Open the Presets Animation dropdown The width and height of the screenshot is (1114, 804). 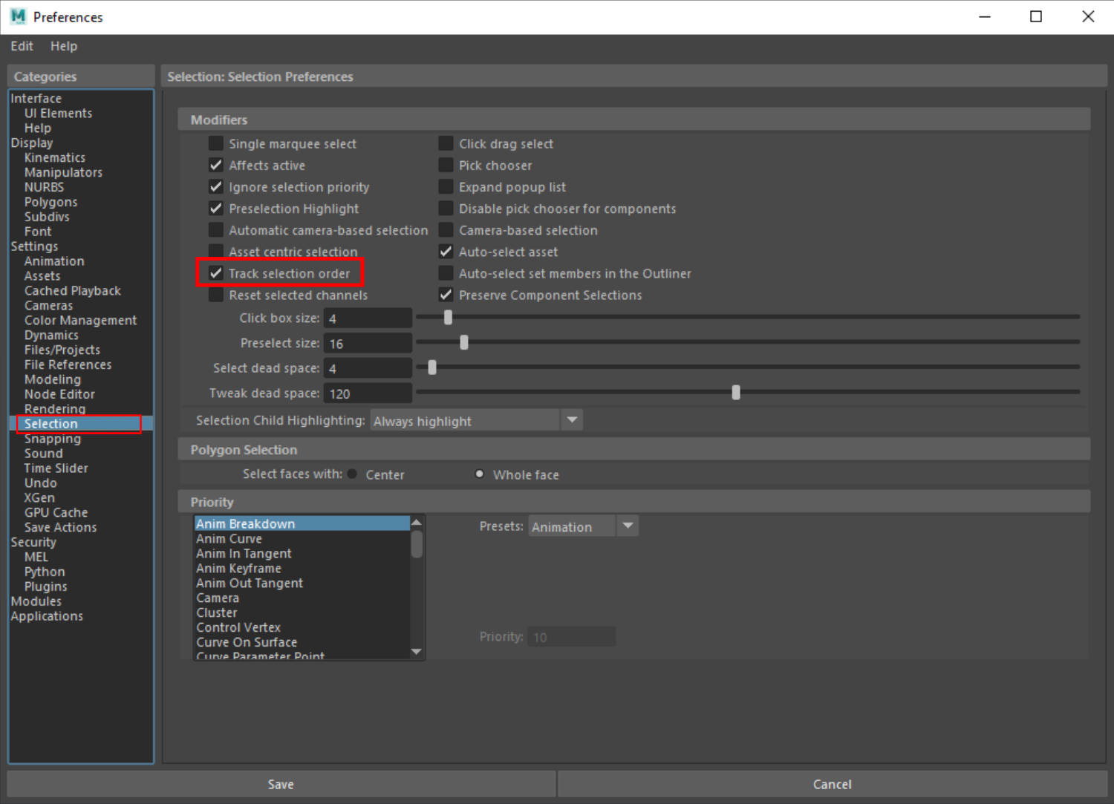pos(583,526)
